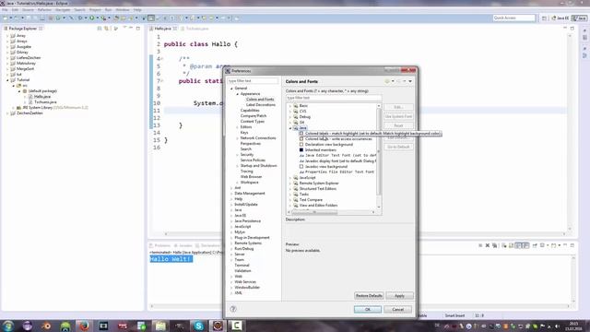Click the Preferences type filter text field
The image size is (590, 332).
(253, 81)
